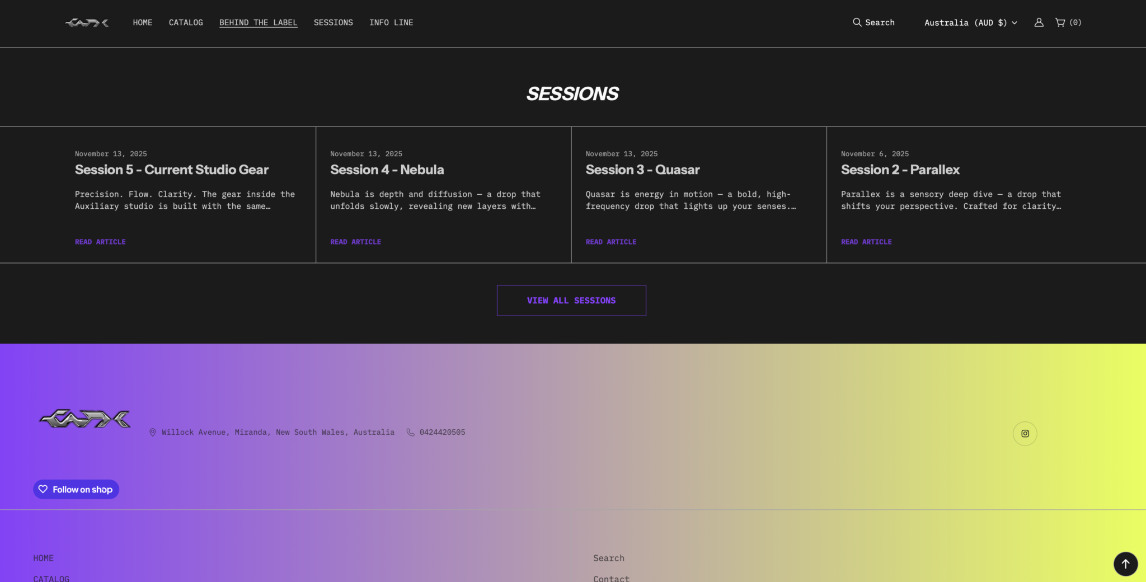Viewport: 1146px width, 582px height.
Task: Click the header logo icon
Action: click(x=87, y=23)
